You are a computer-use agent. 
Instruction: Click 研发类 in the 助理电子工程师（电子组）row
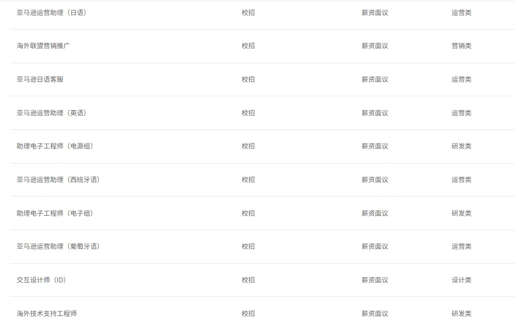[x=461, y=213]
